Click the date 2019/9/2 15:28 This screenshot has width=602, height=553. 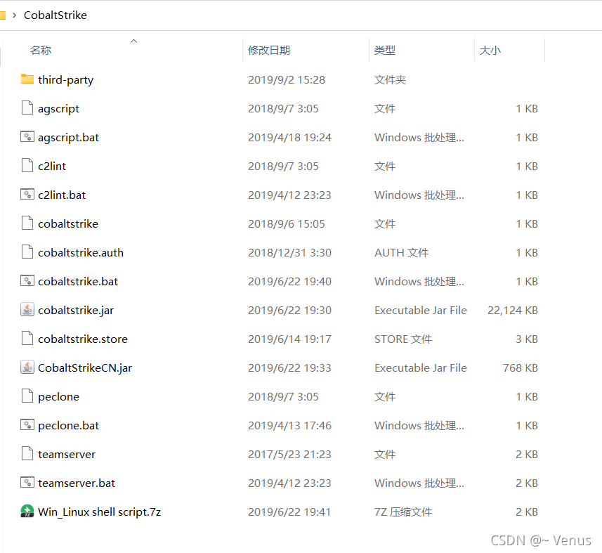287,80
